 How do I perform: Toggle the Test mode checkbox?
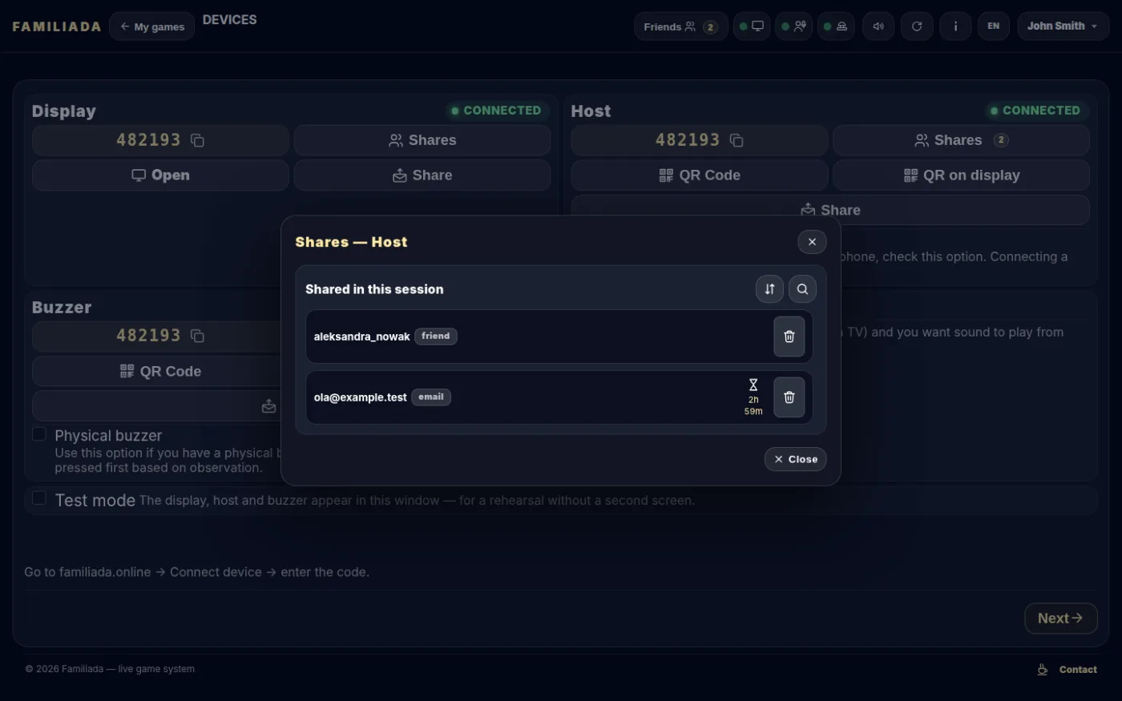coord(38,498)
